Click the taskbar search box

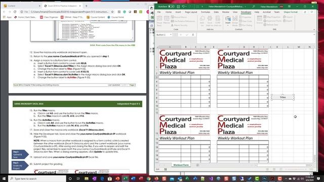(x=37, y=178)
